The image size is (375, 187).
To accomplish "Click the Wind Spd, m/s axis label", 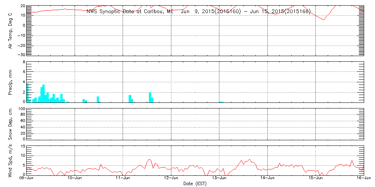I will [10, 160].
